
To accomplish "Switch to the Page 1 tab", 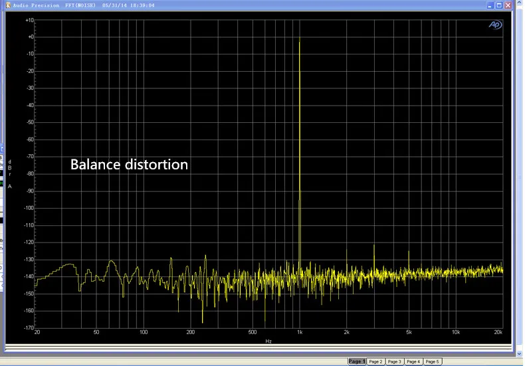I will (357, 361).
